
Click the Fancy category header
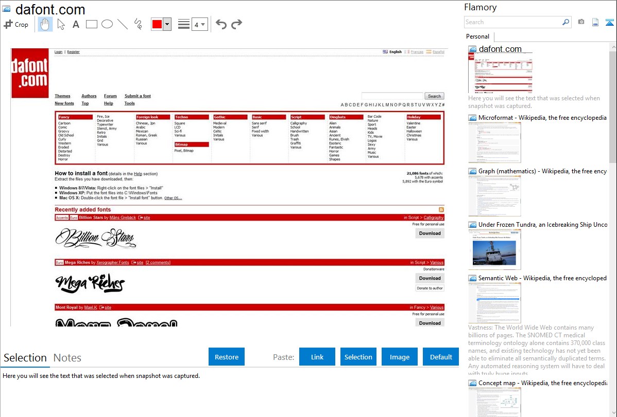click(75, 117)
